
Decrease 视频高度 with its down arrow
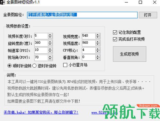98,44
